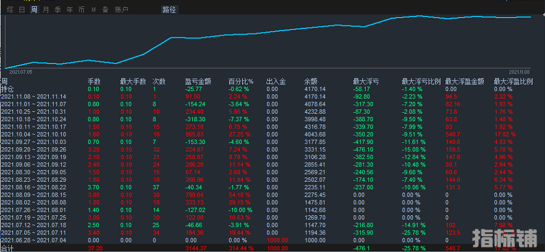Sort by the 最大手数 column header
The width and height of the screenshot is (545, 252).
tap(133, 82)
